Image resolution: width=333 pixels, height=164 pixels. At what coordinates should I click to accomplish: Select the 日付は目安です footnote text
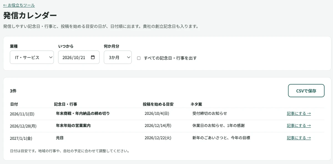click(x=70, y=151)
